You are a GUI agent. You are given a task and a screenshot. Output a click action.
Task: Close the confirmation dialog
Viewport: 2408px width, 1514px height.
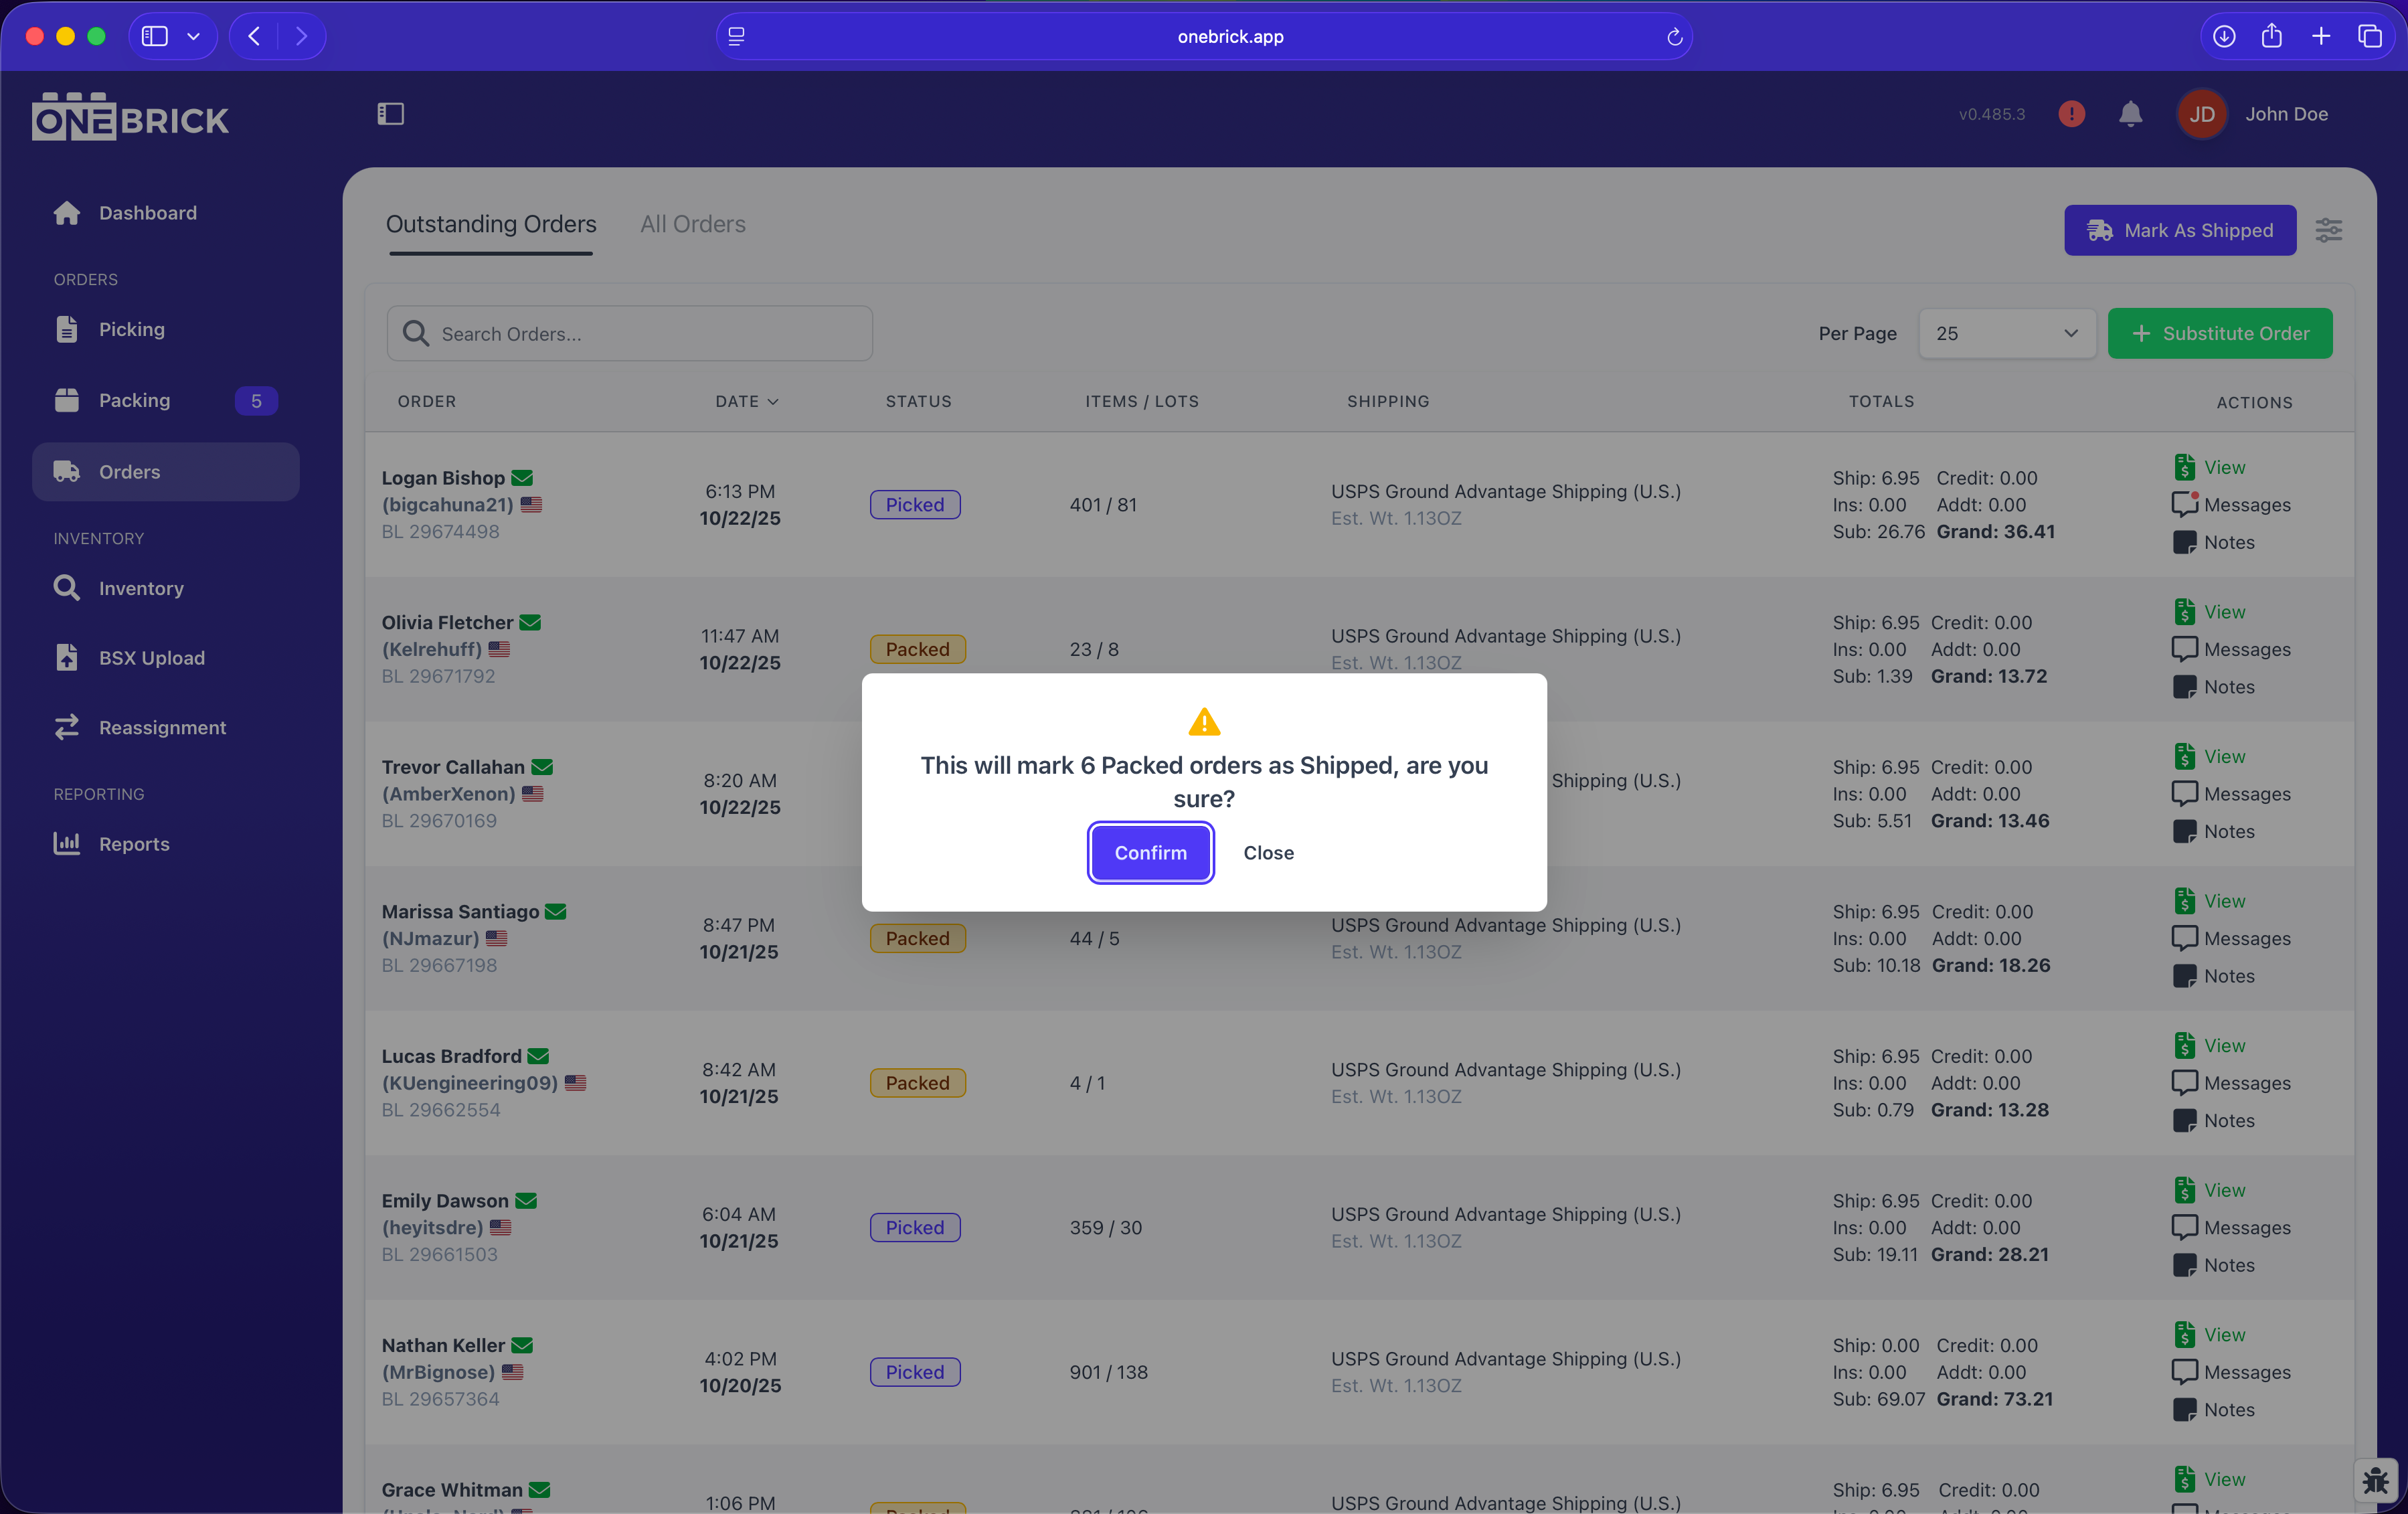(x=1268, y=853)
